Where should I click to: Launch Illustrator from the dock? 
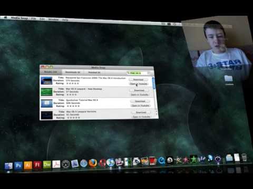click(28, 165)
